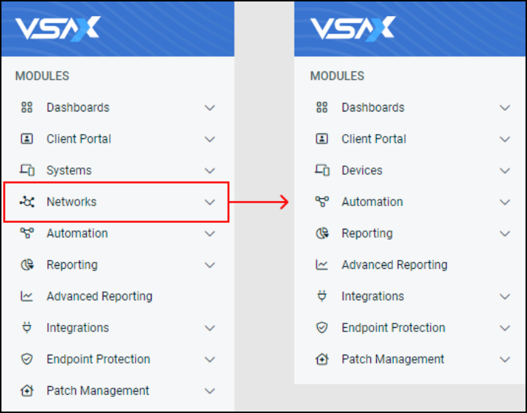Click the Reporting pie chart icon in left panel
527x413 pixels.
[27, 264]
